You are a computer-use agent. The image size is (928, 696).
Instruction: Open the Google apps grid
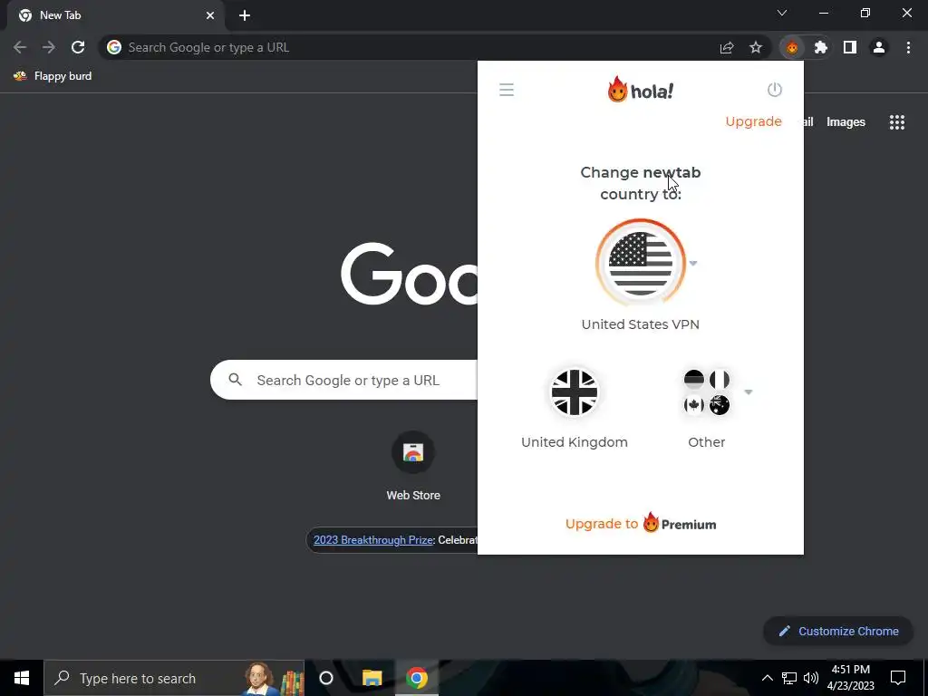[x=897, y=122]
